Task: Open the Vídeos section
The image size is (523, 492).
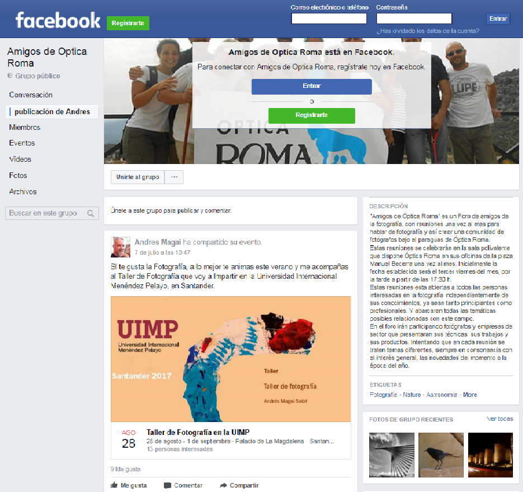Action: (x=20, y=159)
